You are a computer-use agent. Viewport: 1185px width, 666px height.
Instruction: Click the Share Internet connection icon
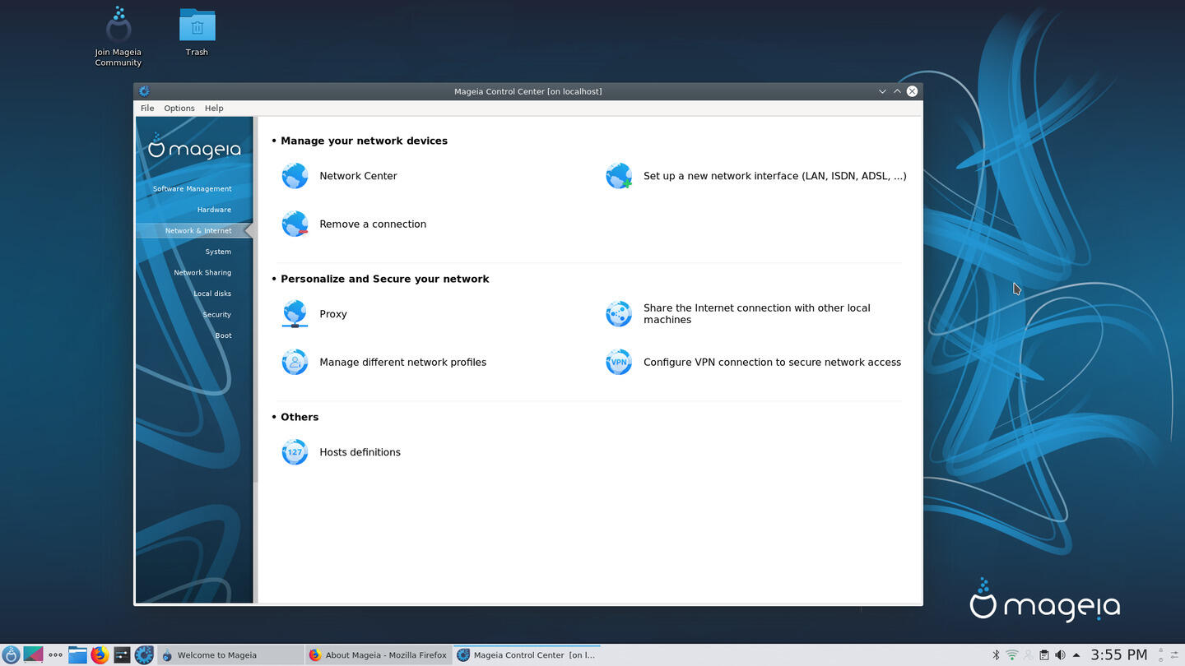(619, 314)
